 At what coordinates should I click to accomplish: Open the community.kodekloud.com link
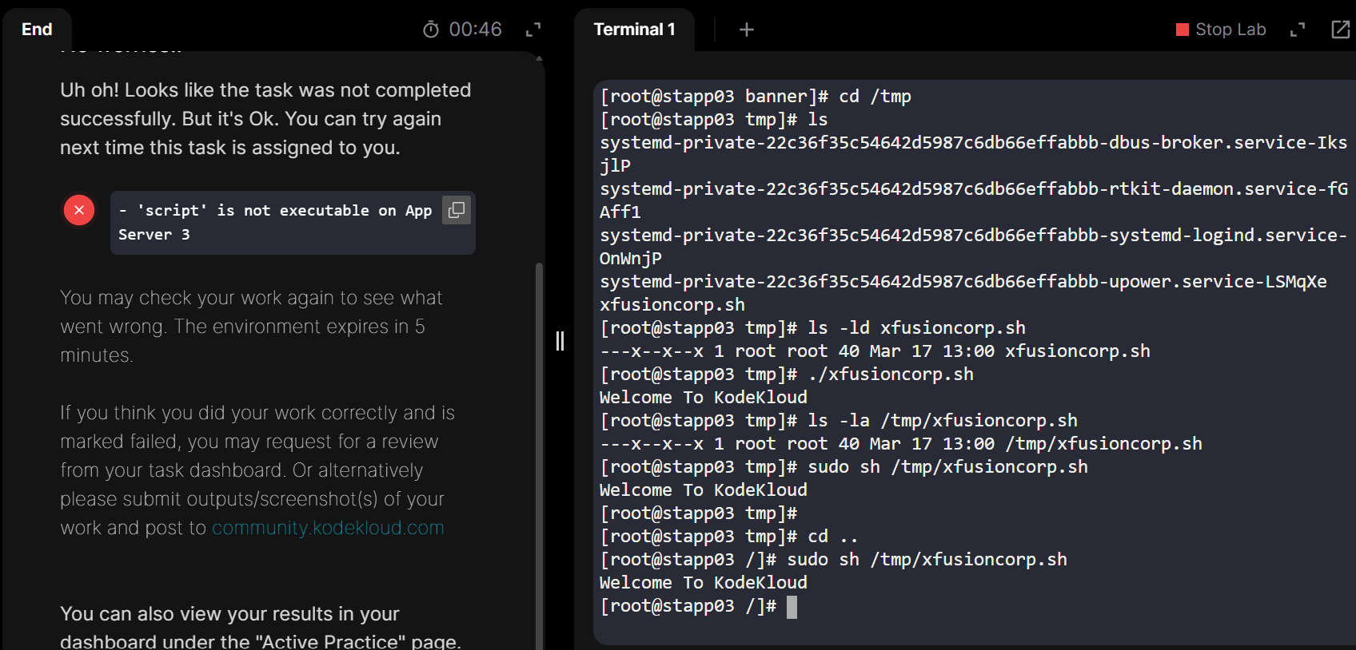pyautogui.click(x=328, y=528)
